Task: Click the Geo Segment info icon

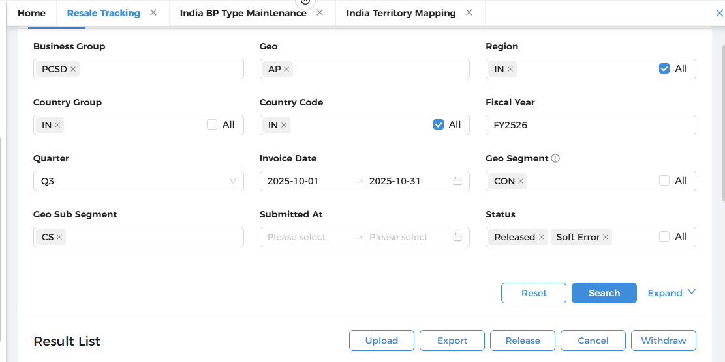Action: click(555, 158)
